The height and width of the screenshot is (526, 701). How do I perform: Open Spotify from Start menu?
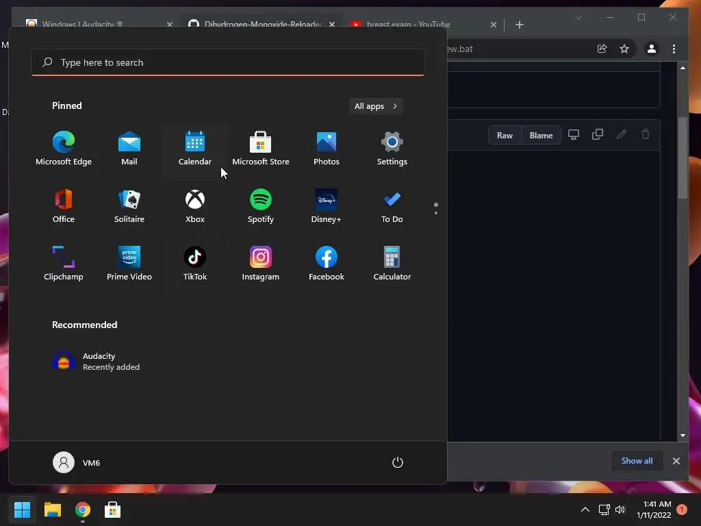pyautogui.click(x=261, y=206)
